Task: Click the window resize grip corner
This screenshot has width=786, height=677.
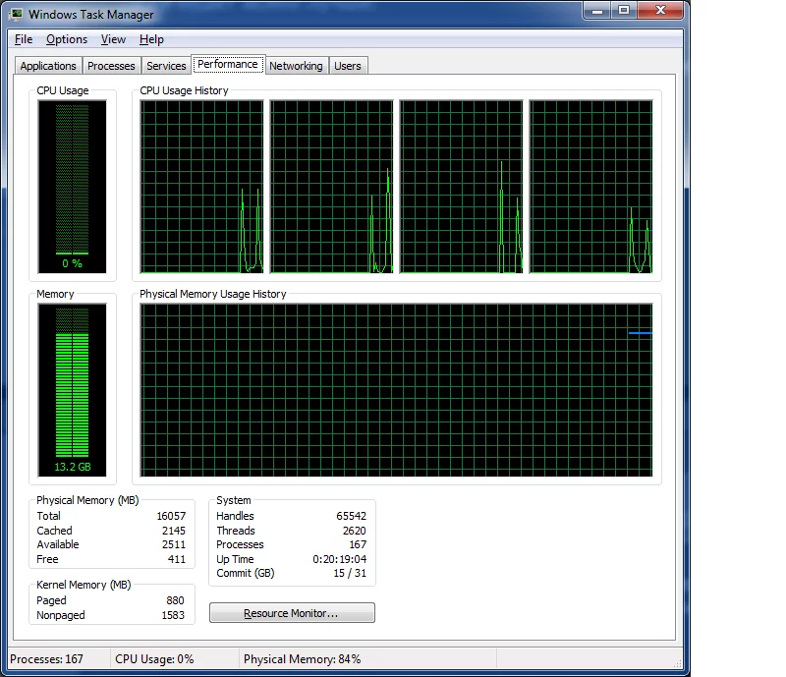Action: (677, 663)
